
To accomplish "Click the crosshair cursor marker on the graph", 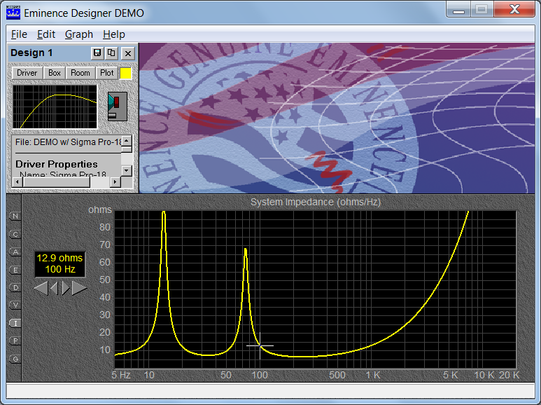I will pos(260,345).
